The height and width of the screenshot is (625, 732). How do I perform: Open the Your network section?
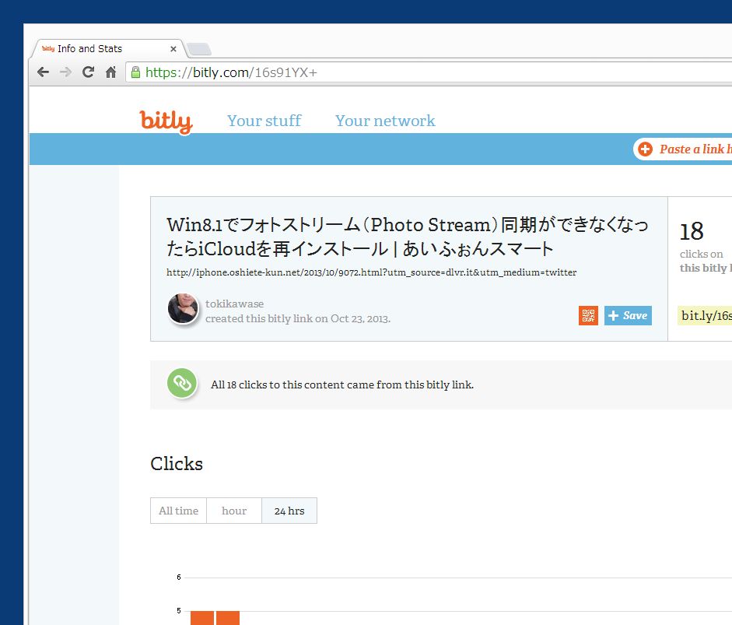[385, 121]
